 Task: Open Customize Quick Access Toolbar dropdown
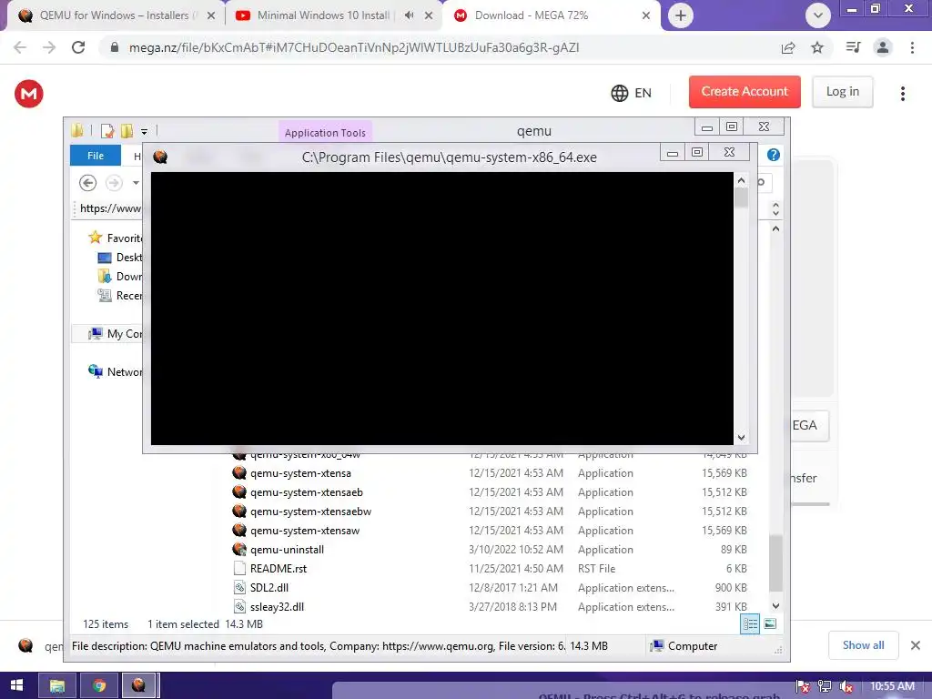tap(144, 131)
